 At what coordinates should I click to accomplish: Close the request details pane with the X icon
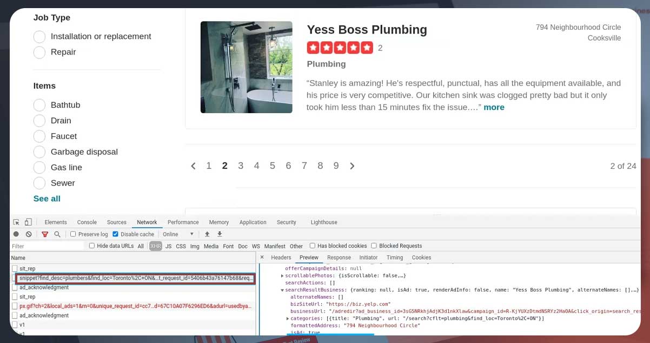tap(262, 258)
